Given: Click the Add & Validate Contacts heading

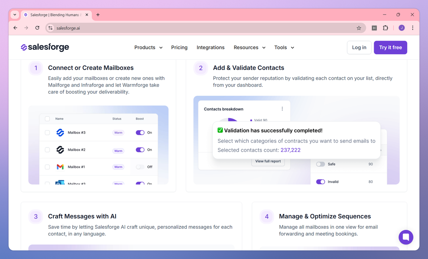Looking at the screenshot, I should [x=249, y=68].
